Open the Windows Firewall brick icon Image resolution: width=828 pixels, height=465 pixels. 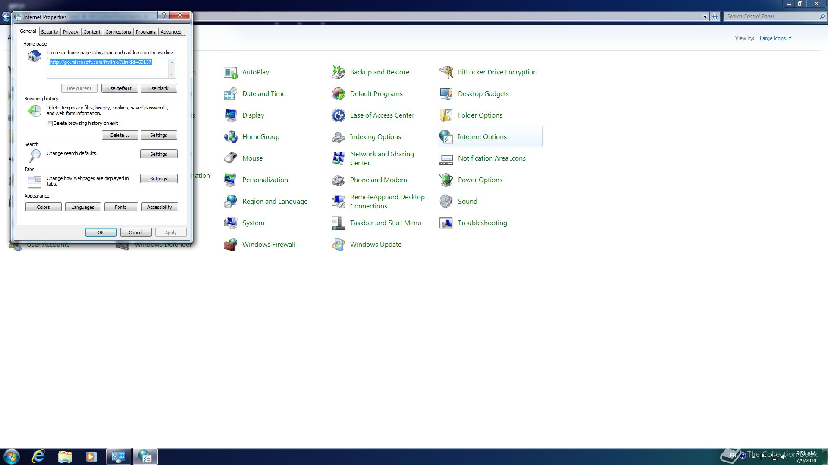[231, 245]
